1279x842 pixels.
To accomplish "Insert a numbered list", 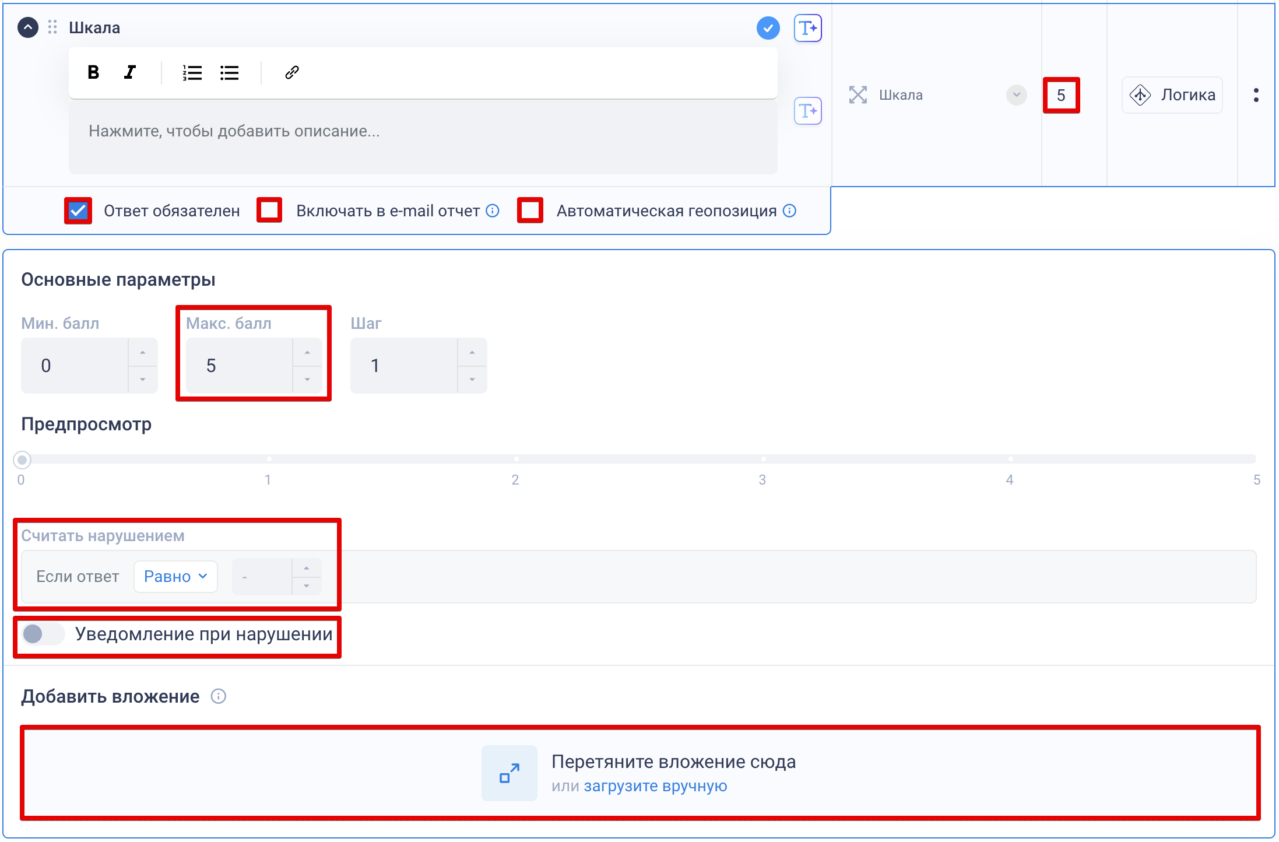I will [x=192, y=72].
